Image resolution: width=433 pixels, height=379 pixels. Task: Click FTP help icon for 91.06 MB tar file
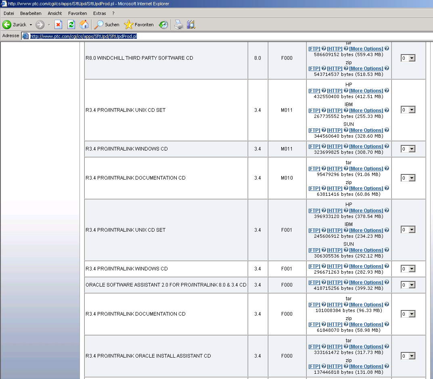pos(324,168)
